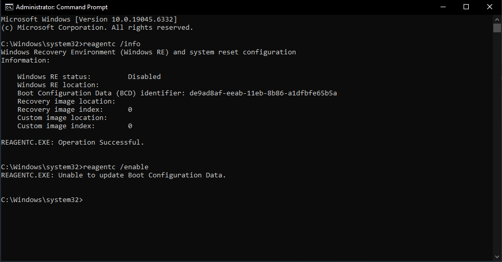The width and height of the screenshot is (502, 262).
Task: Click the 'reagentc /info' command text
Action: click(x=112, y=44)
